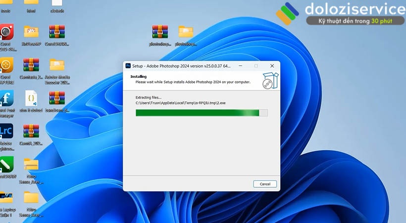The height and width of the screenshot is (223, 406).
Task: Select the XnViewMP folder icon
Action: click(31, 32)
